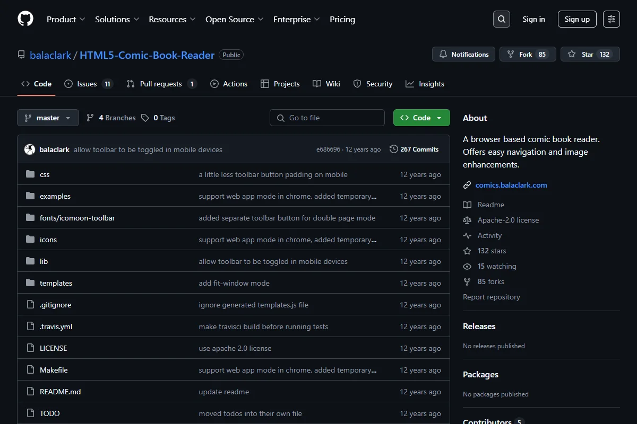Click the Notifications bell button
637x424 pixels.
[464, 54]
